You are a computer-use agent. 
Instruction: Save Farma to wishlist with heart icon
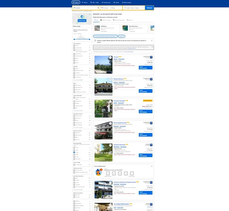(110, 58)
